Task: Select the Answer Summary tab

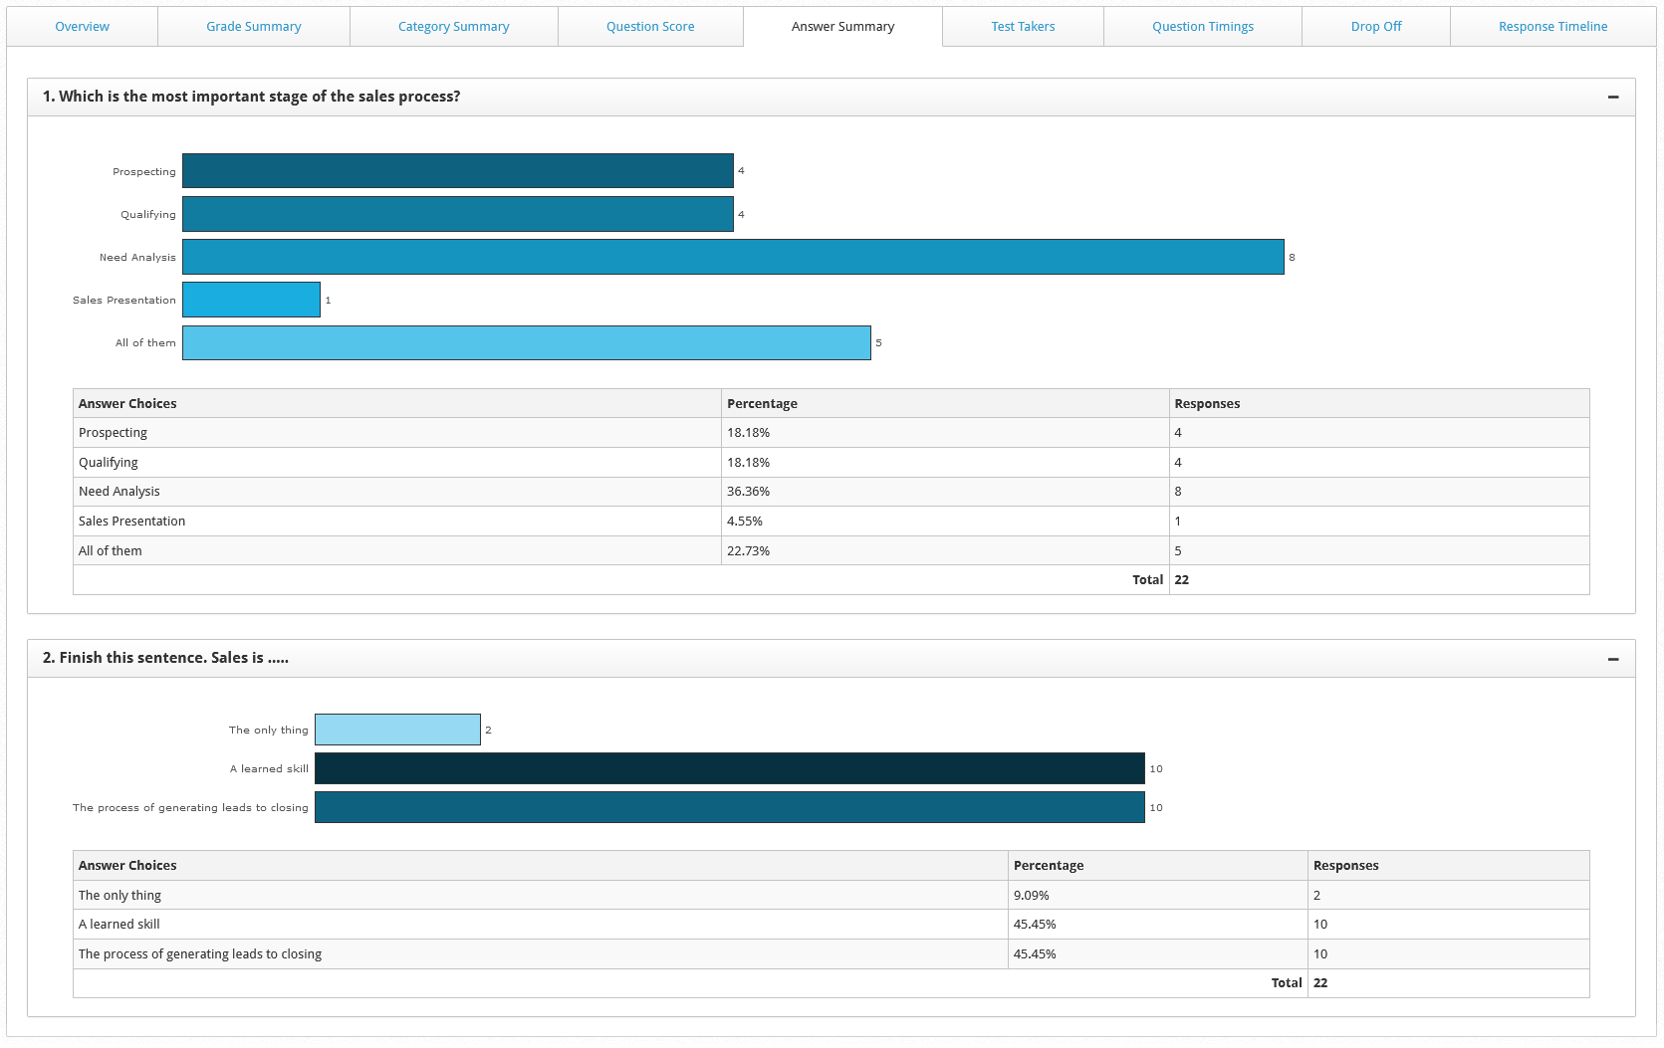Action: [842, 27]
